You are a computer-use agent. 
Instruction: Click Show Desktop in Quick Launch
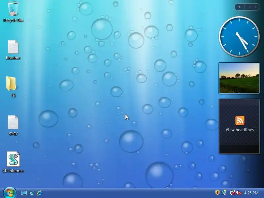pyautogui.click(x=24, y=193)
